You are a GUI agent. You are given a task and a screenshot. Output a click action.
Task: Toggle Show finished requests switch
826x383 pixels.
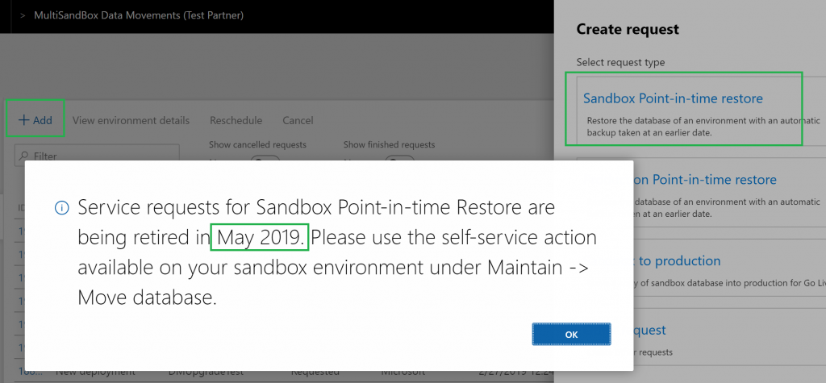[400, 159]
